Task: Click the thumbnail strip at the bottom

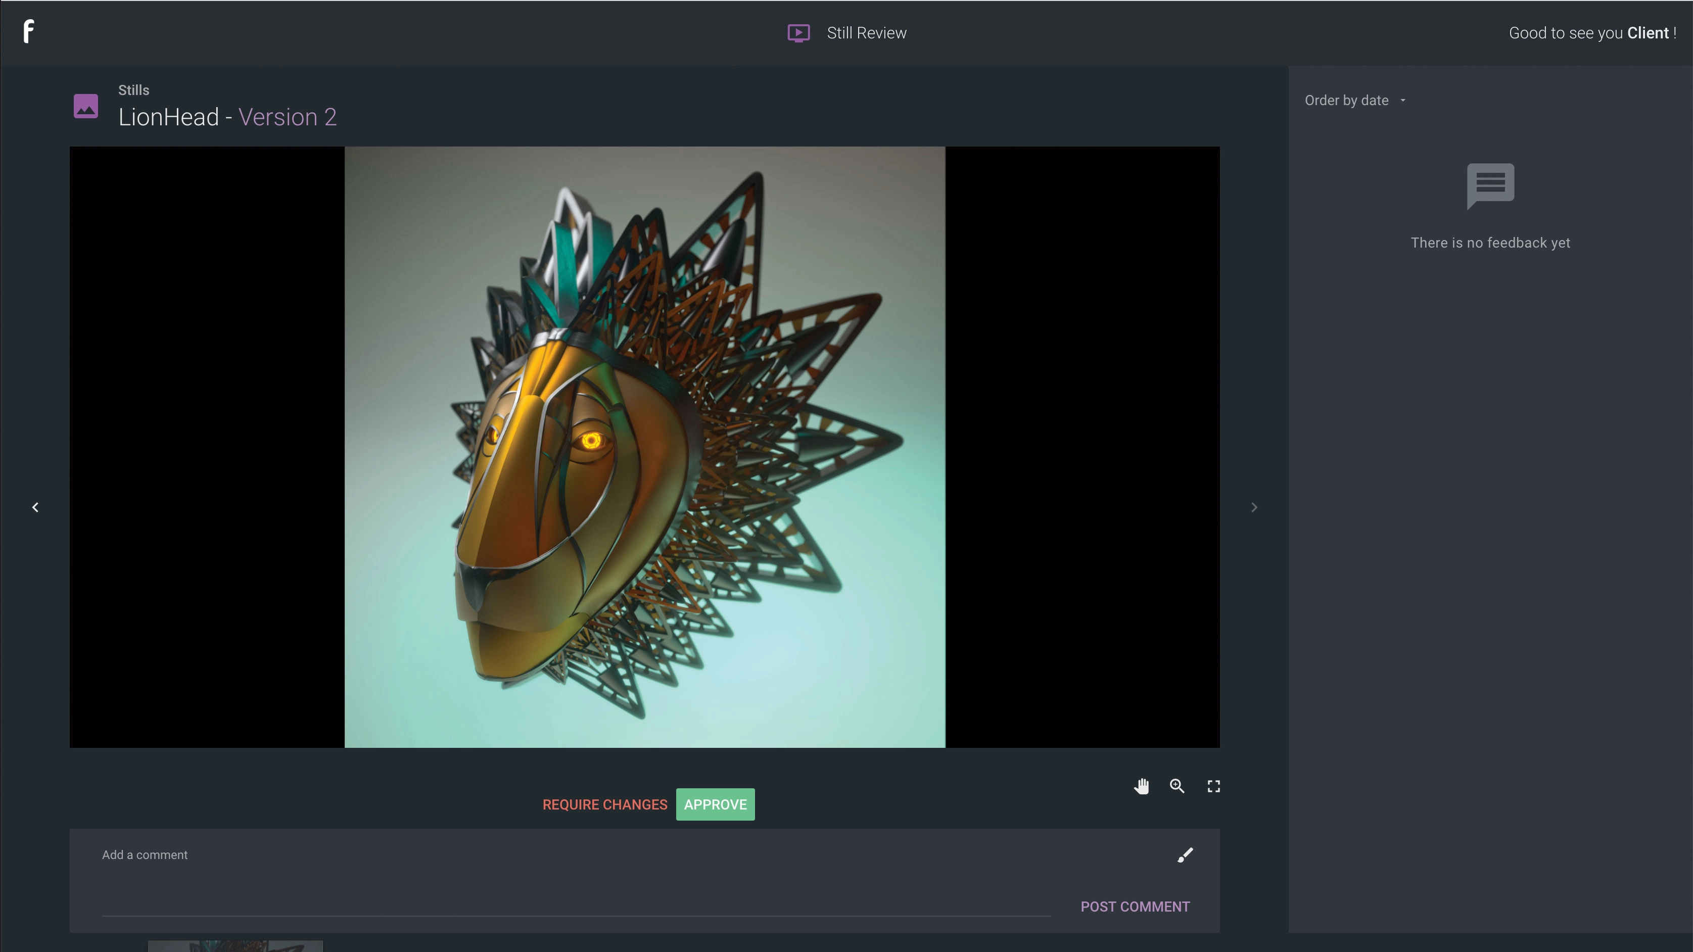Action: pyautogui.click(x=236, y=945)
